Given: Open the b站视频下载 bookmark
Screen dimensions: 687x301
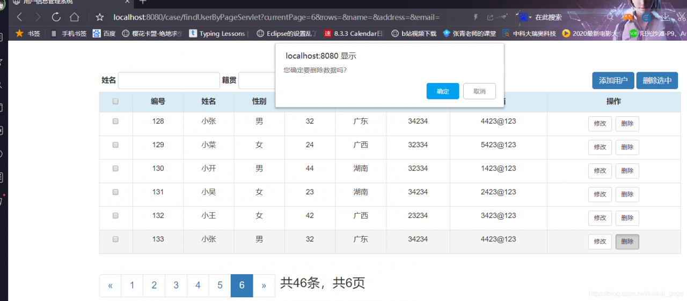Looking at the screenshot, I should 414,33.
